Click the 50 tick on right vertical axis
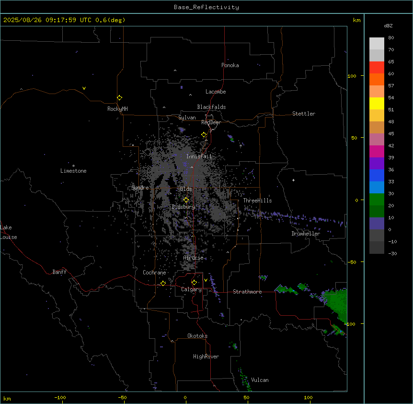The image size is (413, 404). click(x=354, y=138)
